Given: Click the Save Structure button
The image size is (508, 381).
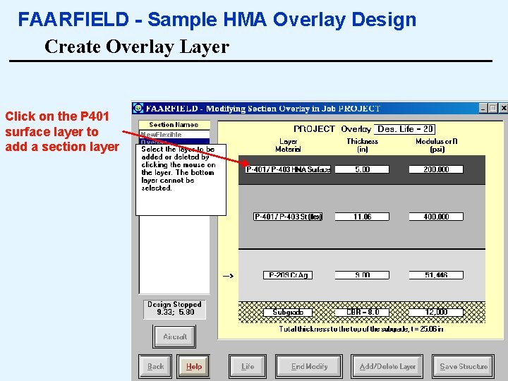Looking at the screenshot, I should (x=464, y=366).
